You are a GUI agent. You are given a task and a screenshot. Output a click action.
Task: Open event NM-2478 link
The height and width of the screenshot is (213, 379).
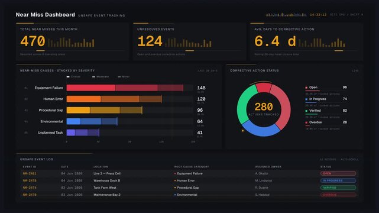click(x=30, y=180)
